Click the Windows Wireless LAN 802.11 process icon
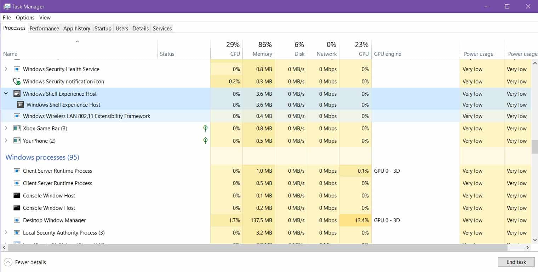 pos(17,116)
